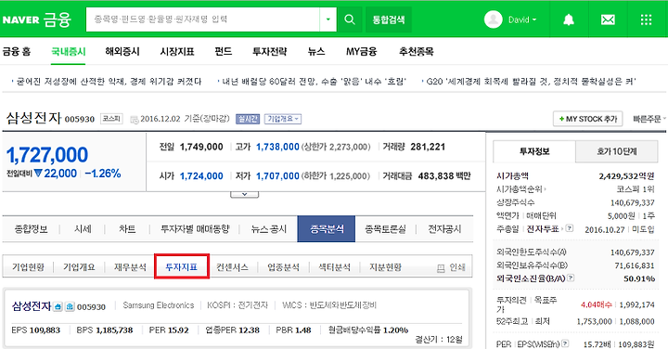Select the 펀드 menu
This screenshot has height=349, width=668.
[224, 52]
